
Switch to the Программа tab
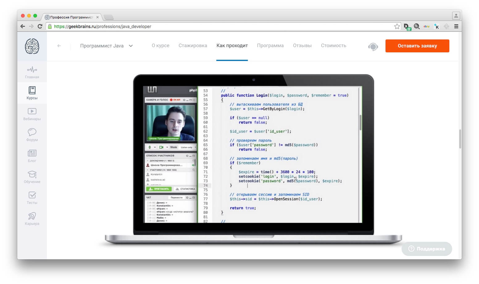270,46
